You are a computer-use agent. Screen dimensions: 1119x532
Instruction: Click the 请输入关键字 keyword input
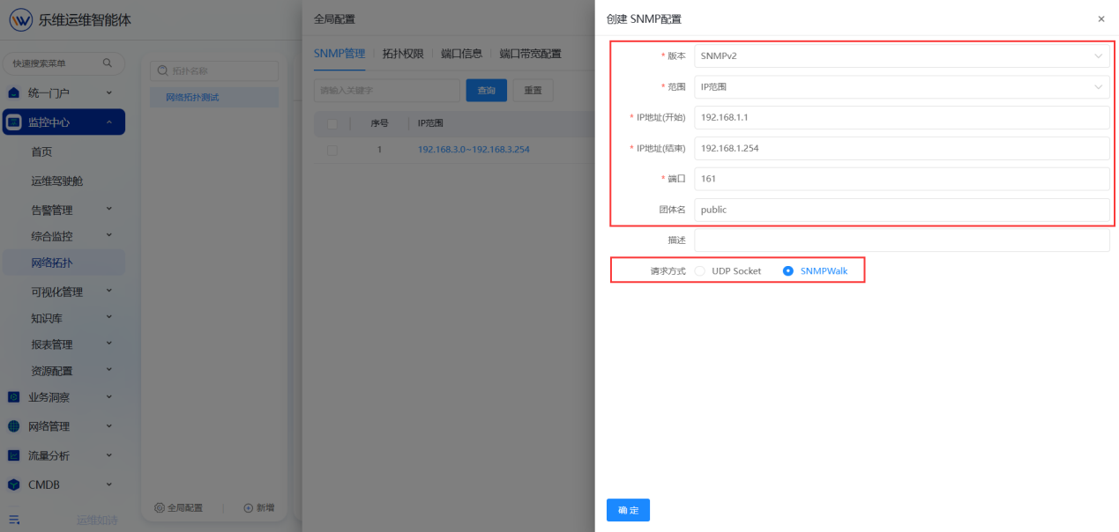[x=387, y=90]
